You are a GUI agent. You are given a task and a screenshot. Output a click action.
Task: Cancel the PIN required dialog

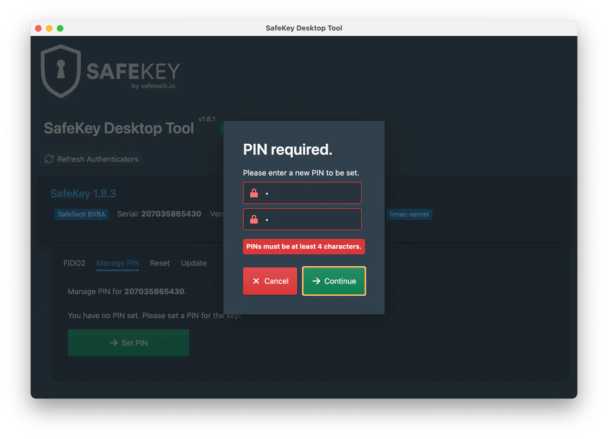tap(270, 281)
